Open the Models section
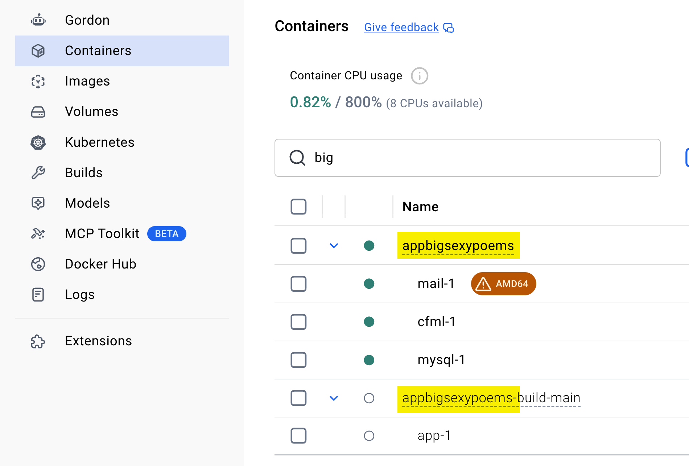Image resolution: width=689 pixels, height=466 pixels. click(x=122, y=203)
